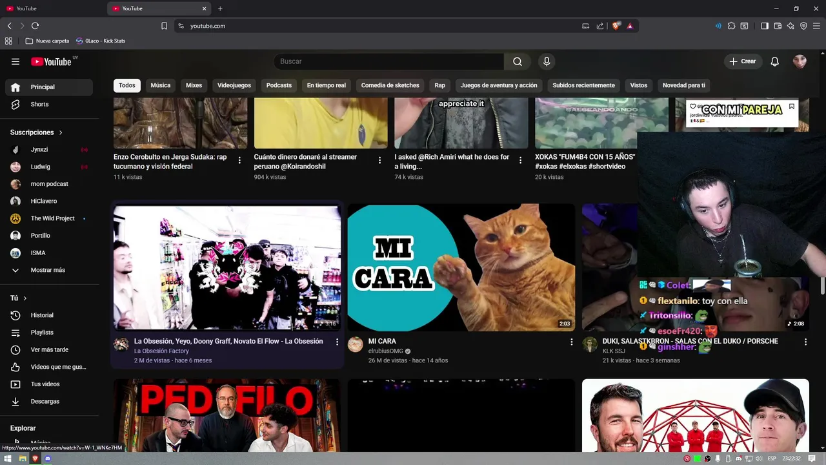
Task: Open Shorts in the sidebar
Action: pos(49,104)
